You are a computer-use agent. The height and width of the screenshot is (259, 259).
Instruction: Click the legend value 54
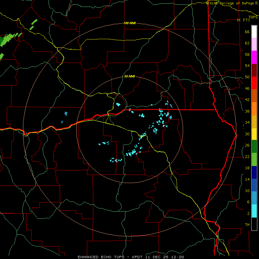tap(247, 66)
